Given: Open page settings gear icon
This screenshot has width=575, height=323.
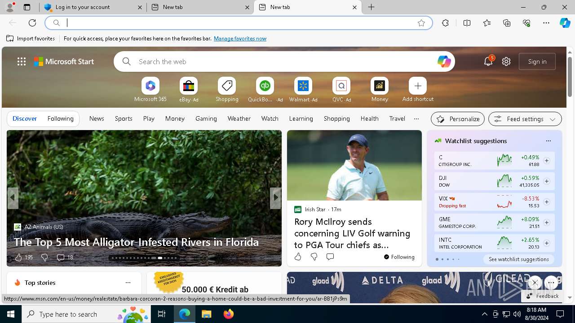Looking at the screenshot, I should click(506, 61).
